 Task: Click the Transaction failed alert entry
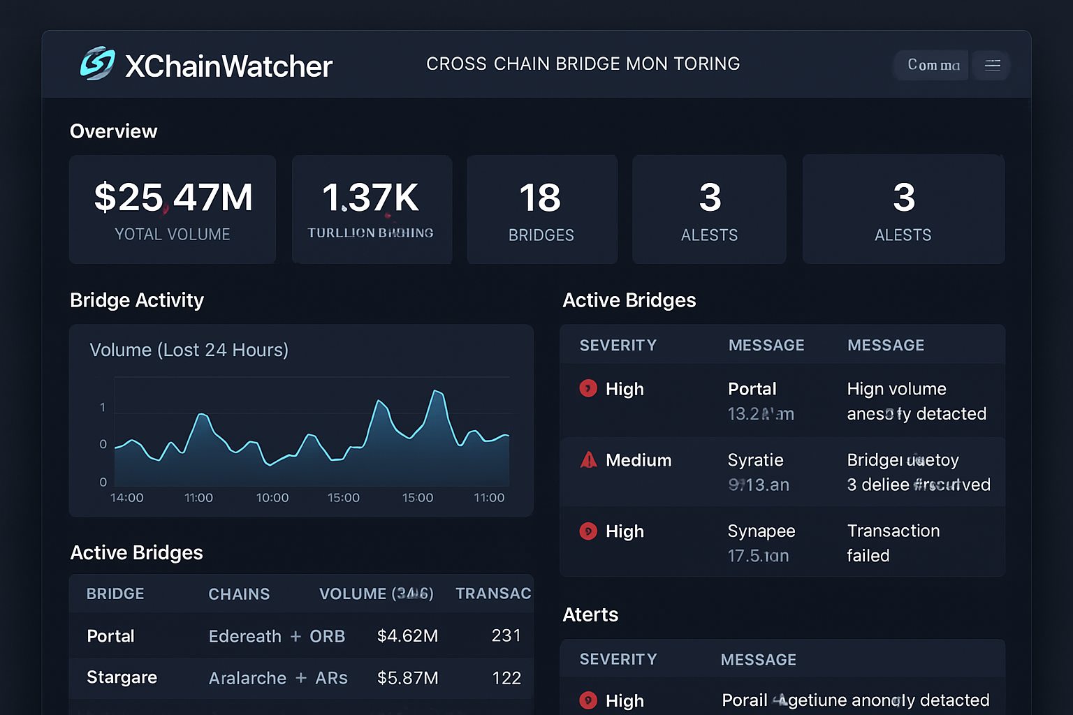893,543
